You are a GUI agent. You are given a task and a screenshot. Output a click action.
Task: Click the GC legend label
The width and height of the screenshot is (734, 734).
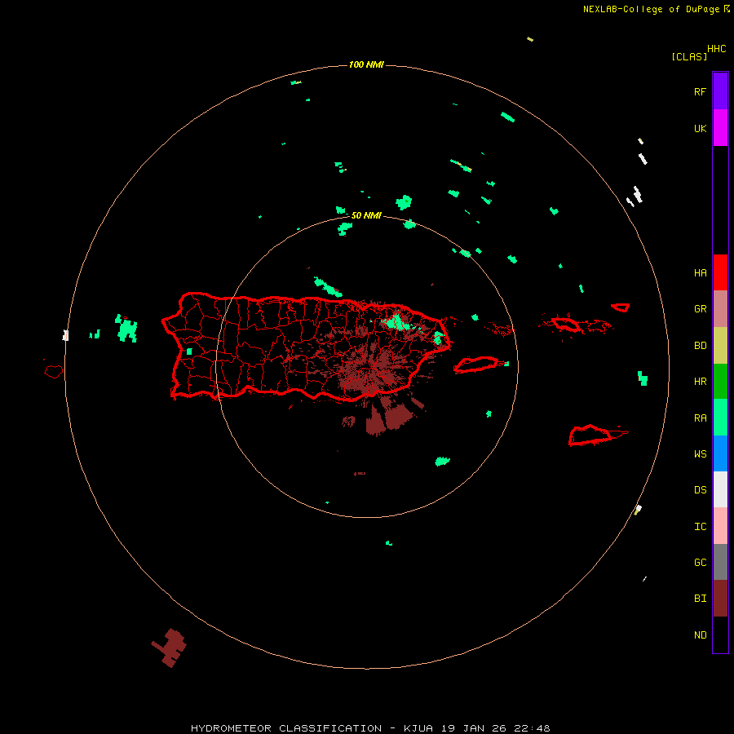[x=700, y=563]
